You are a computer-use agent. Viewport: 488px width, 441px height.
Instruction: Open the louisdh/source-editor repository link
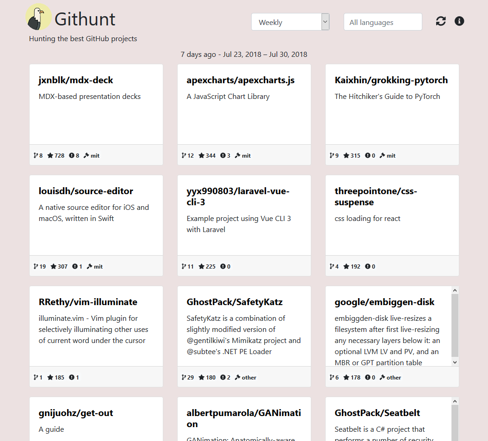(86, 191)
